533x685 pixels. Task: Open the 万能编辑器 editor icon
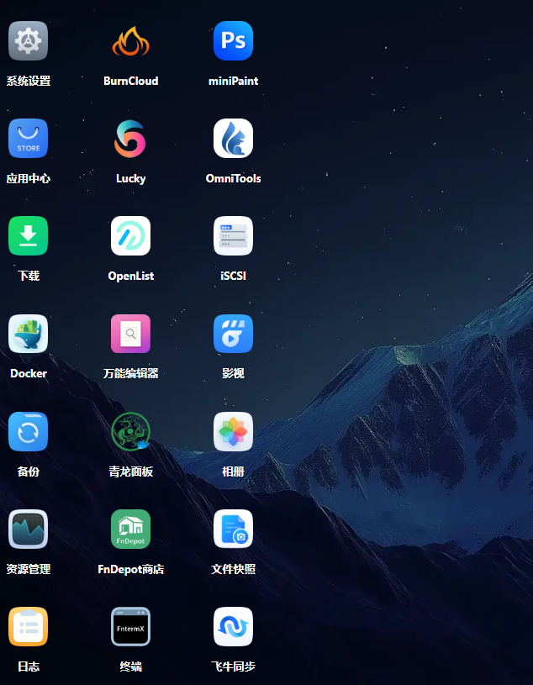click(130, 334)
